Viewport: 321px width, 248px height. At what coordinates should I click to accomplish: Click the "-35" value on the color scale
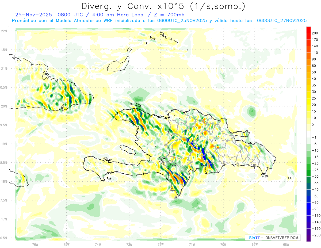(x=315, y=183)
